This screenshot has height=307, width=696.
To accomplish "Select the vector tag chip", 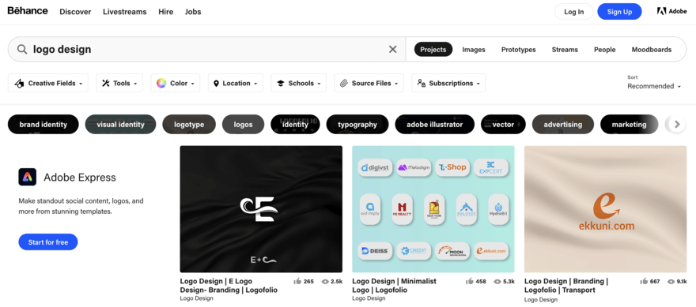I will click(x=503, y=125).
